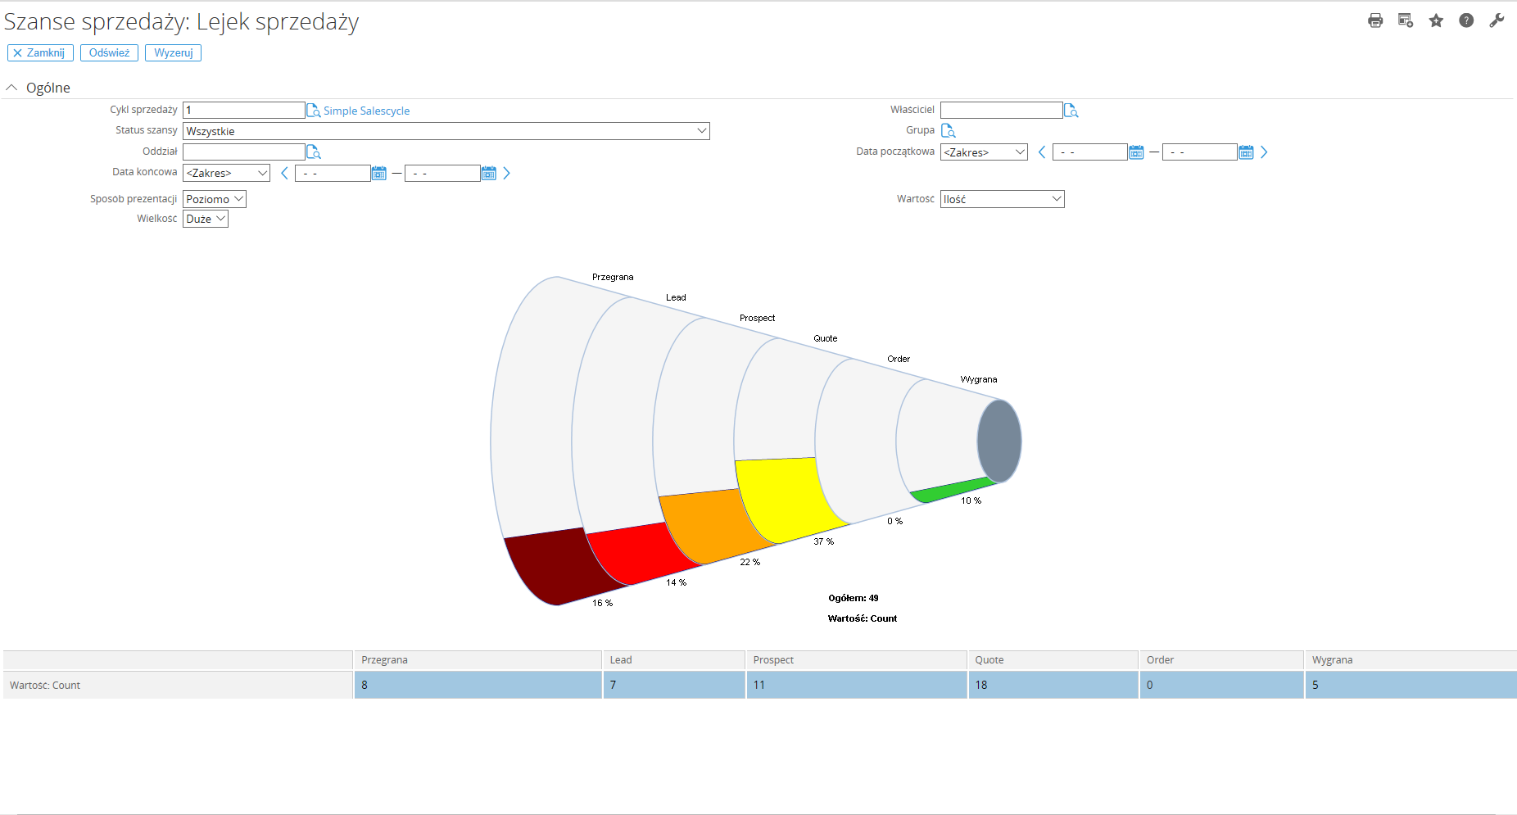Click the print icon in top toolbar

point(1375,20)
